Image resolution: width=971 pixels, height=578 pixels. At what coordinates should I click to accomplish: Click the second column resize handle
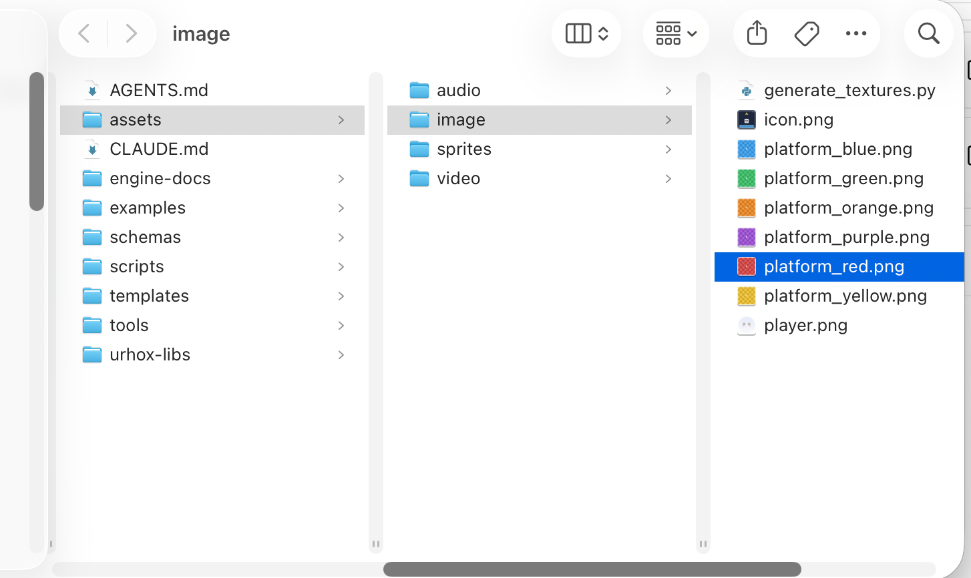(x=703, y=544)
